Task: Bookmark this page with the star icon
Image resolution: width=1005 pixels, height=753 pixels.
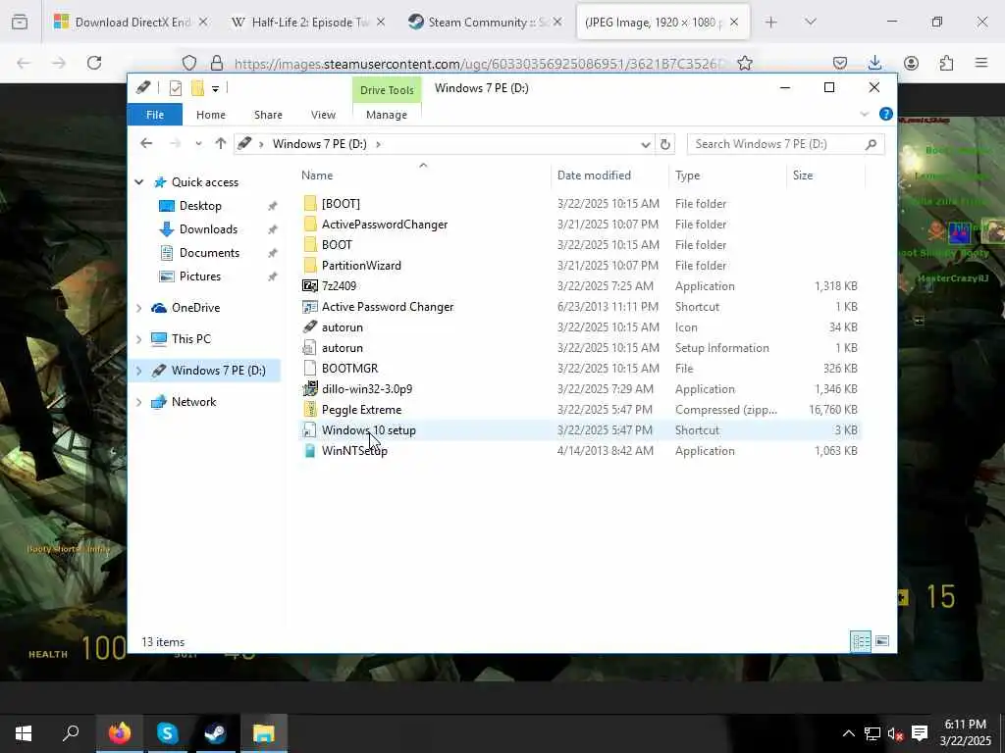Action: pos(744,63)
